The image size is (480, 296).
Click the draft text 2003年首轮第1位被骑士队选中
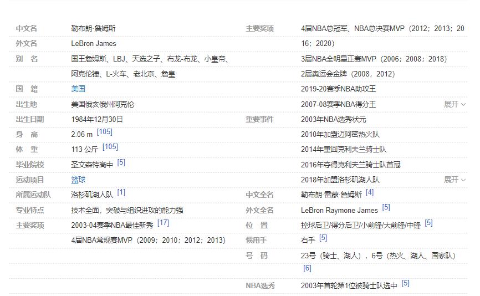point(349,286)
